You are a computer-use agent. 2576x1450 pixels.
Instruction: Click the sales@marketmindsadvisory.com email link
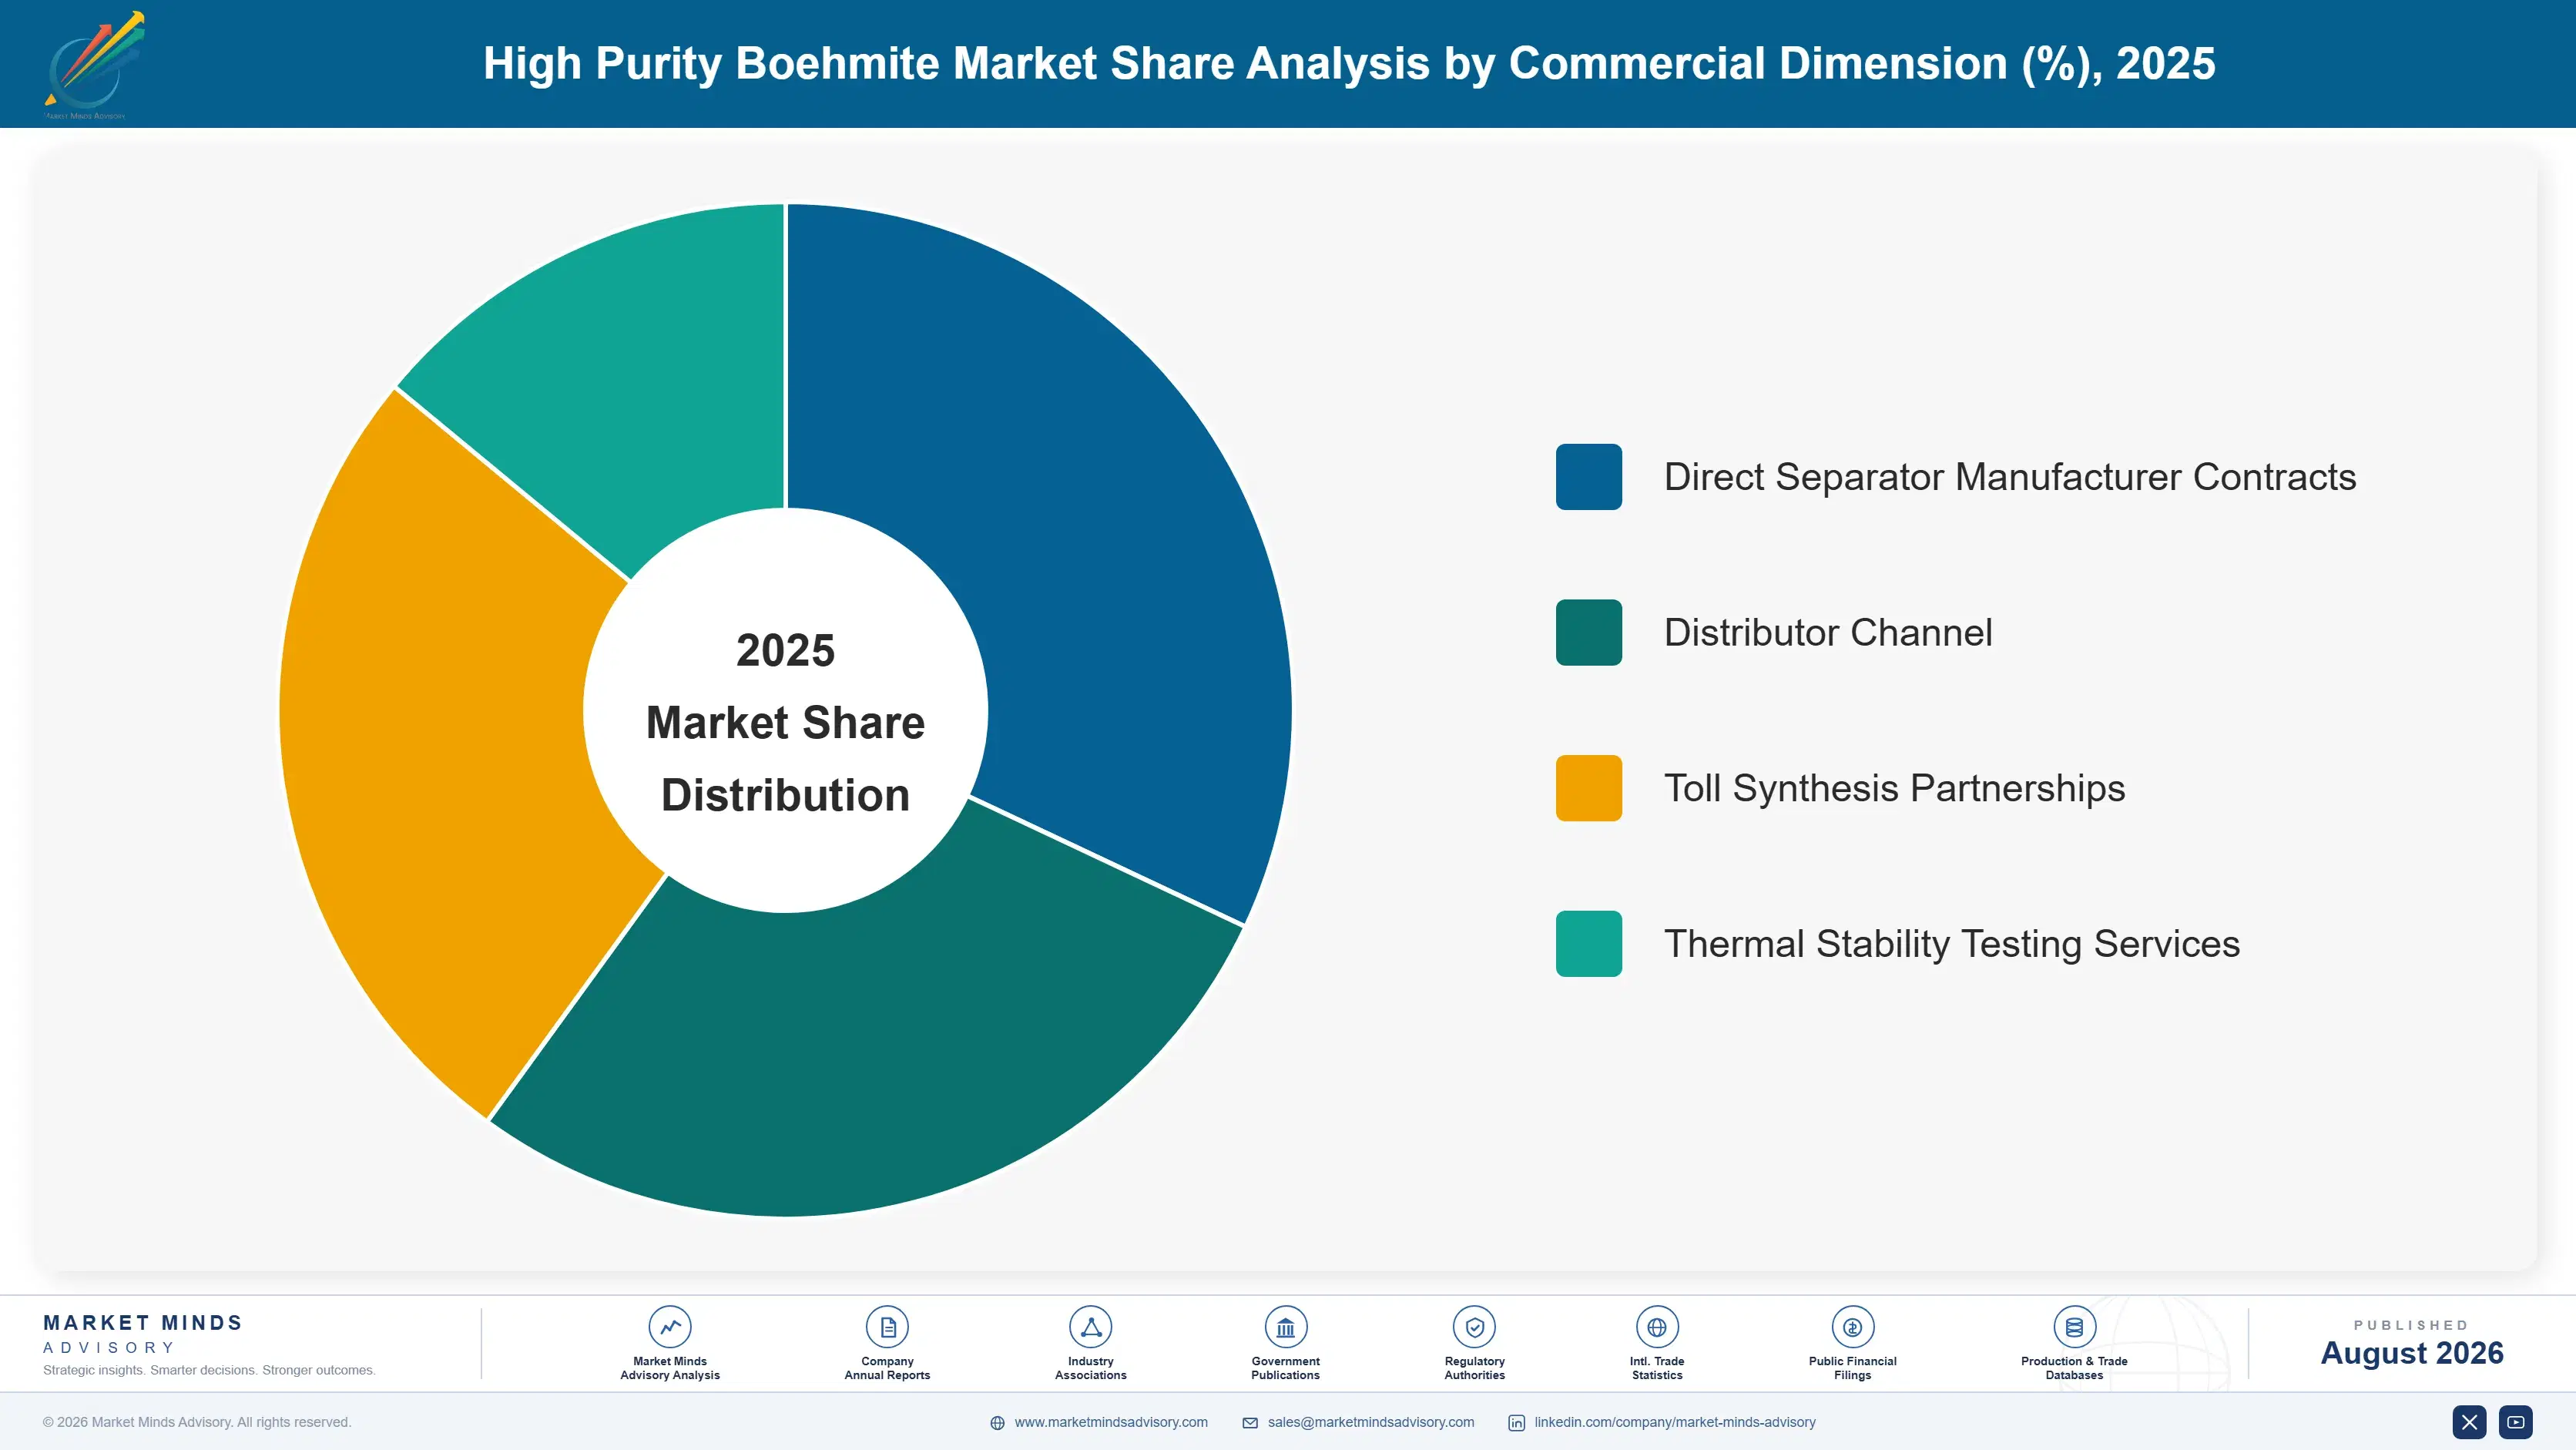point(1371,1422)
